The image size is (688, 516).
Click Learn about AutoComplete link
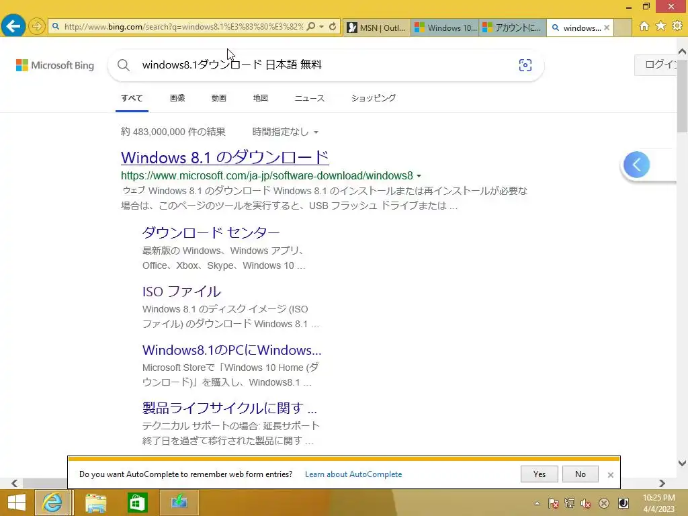pyautogui.click(x=353, y=474)
